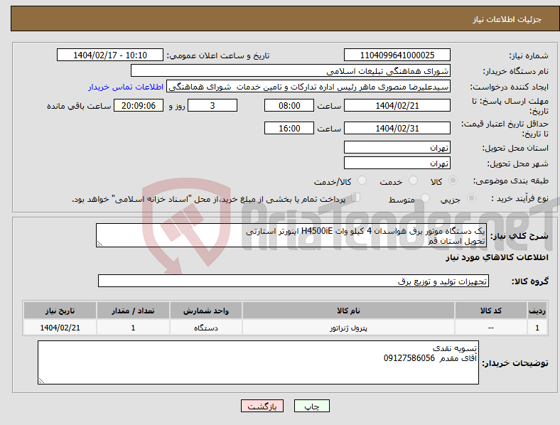Click the announcement date field 1404/02/17 - 10:10

tap(110, 55)
